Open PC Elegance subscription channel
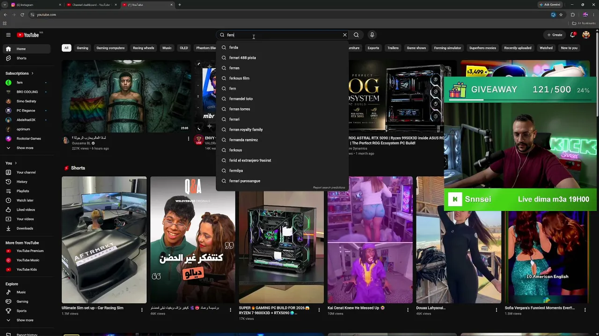 (x=27, y=111)
